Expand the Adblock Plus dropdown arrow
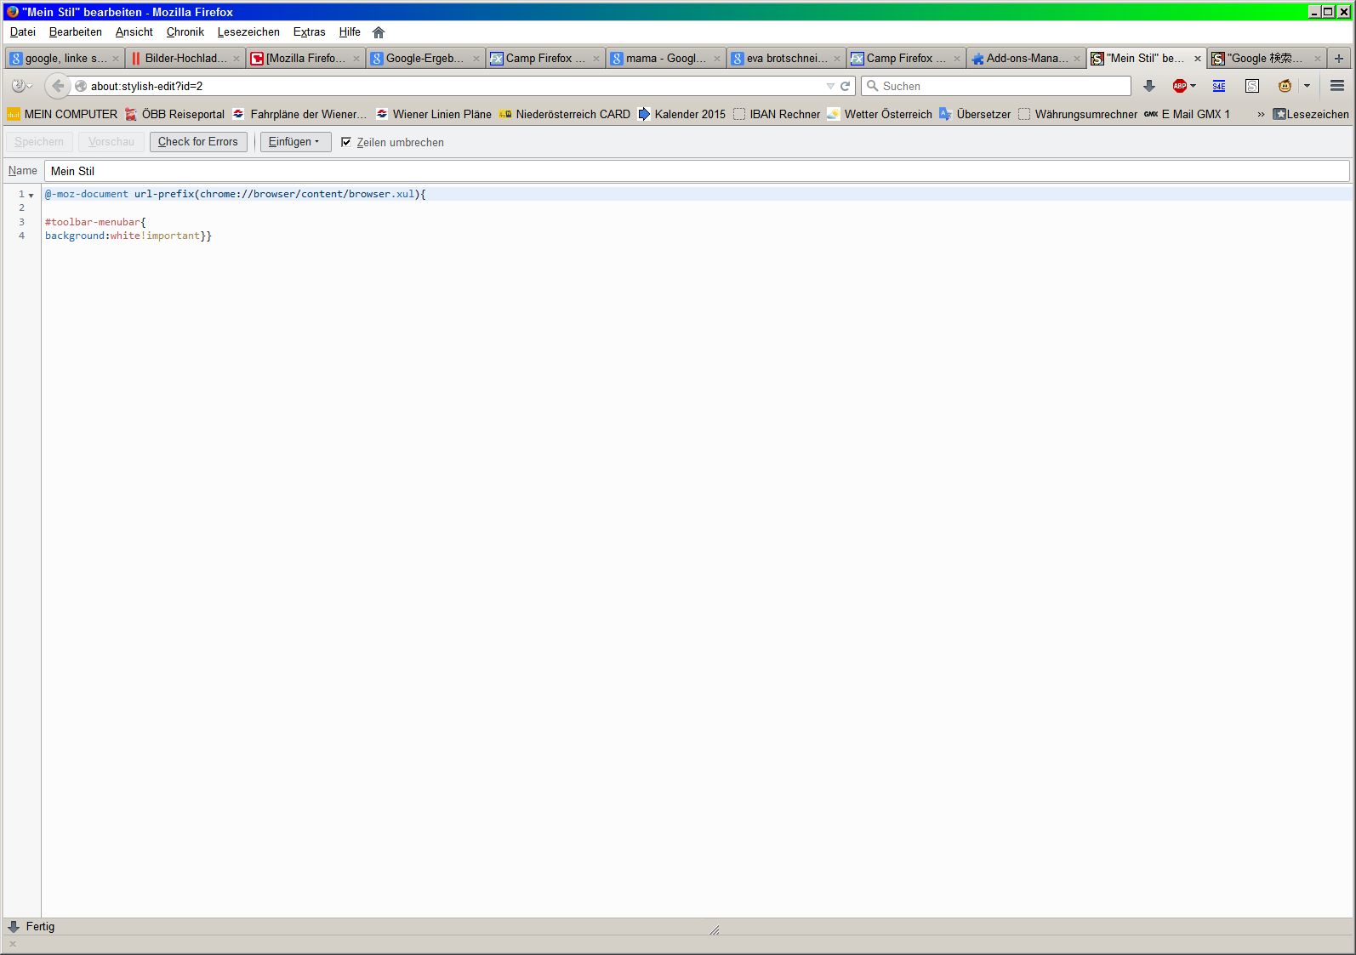 pyautogui.click(x=1193, y=86)
